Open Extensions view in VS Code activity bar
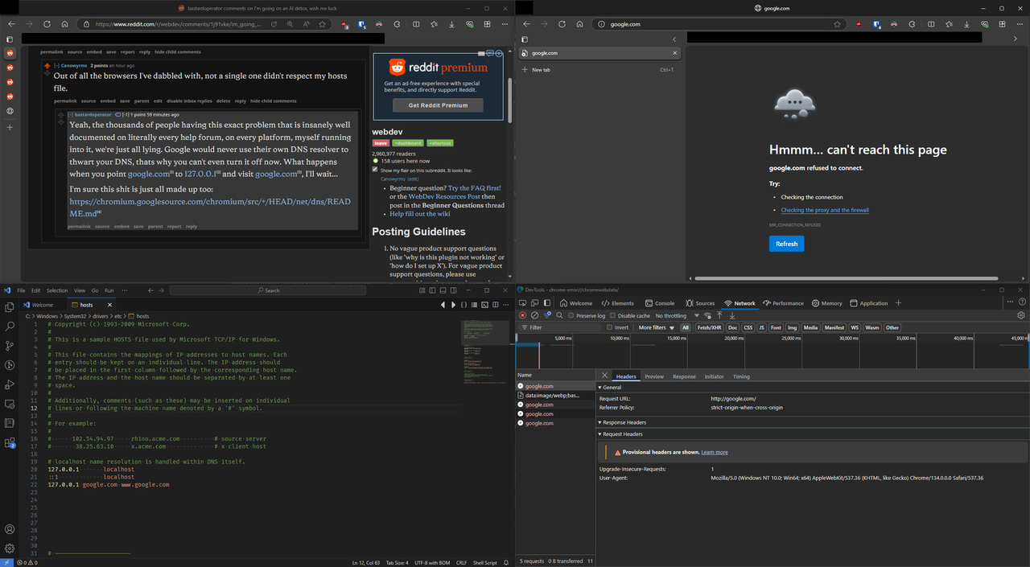 pos(10,442)
